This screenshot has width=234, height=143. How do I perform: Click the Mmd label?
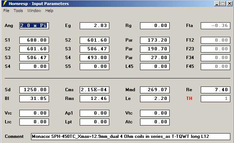(x=130, y=90)
